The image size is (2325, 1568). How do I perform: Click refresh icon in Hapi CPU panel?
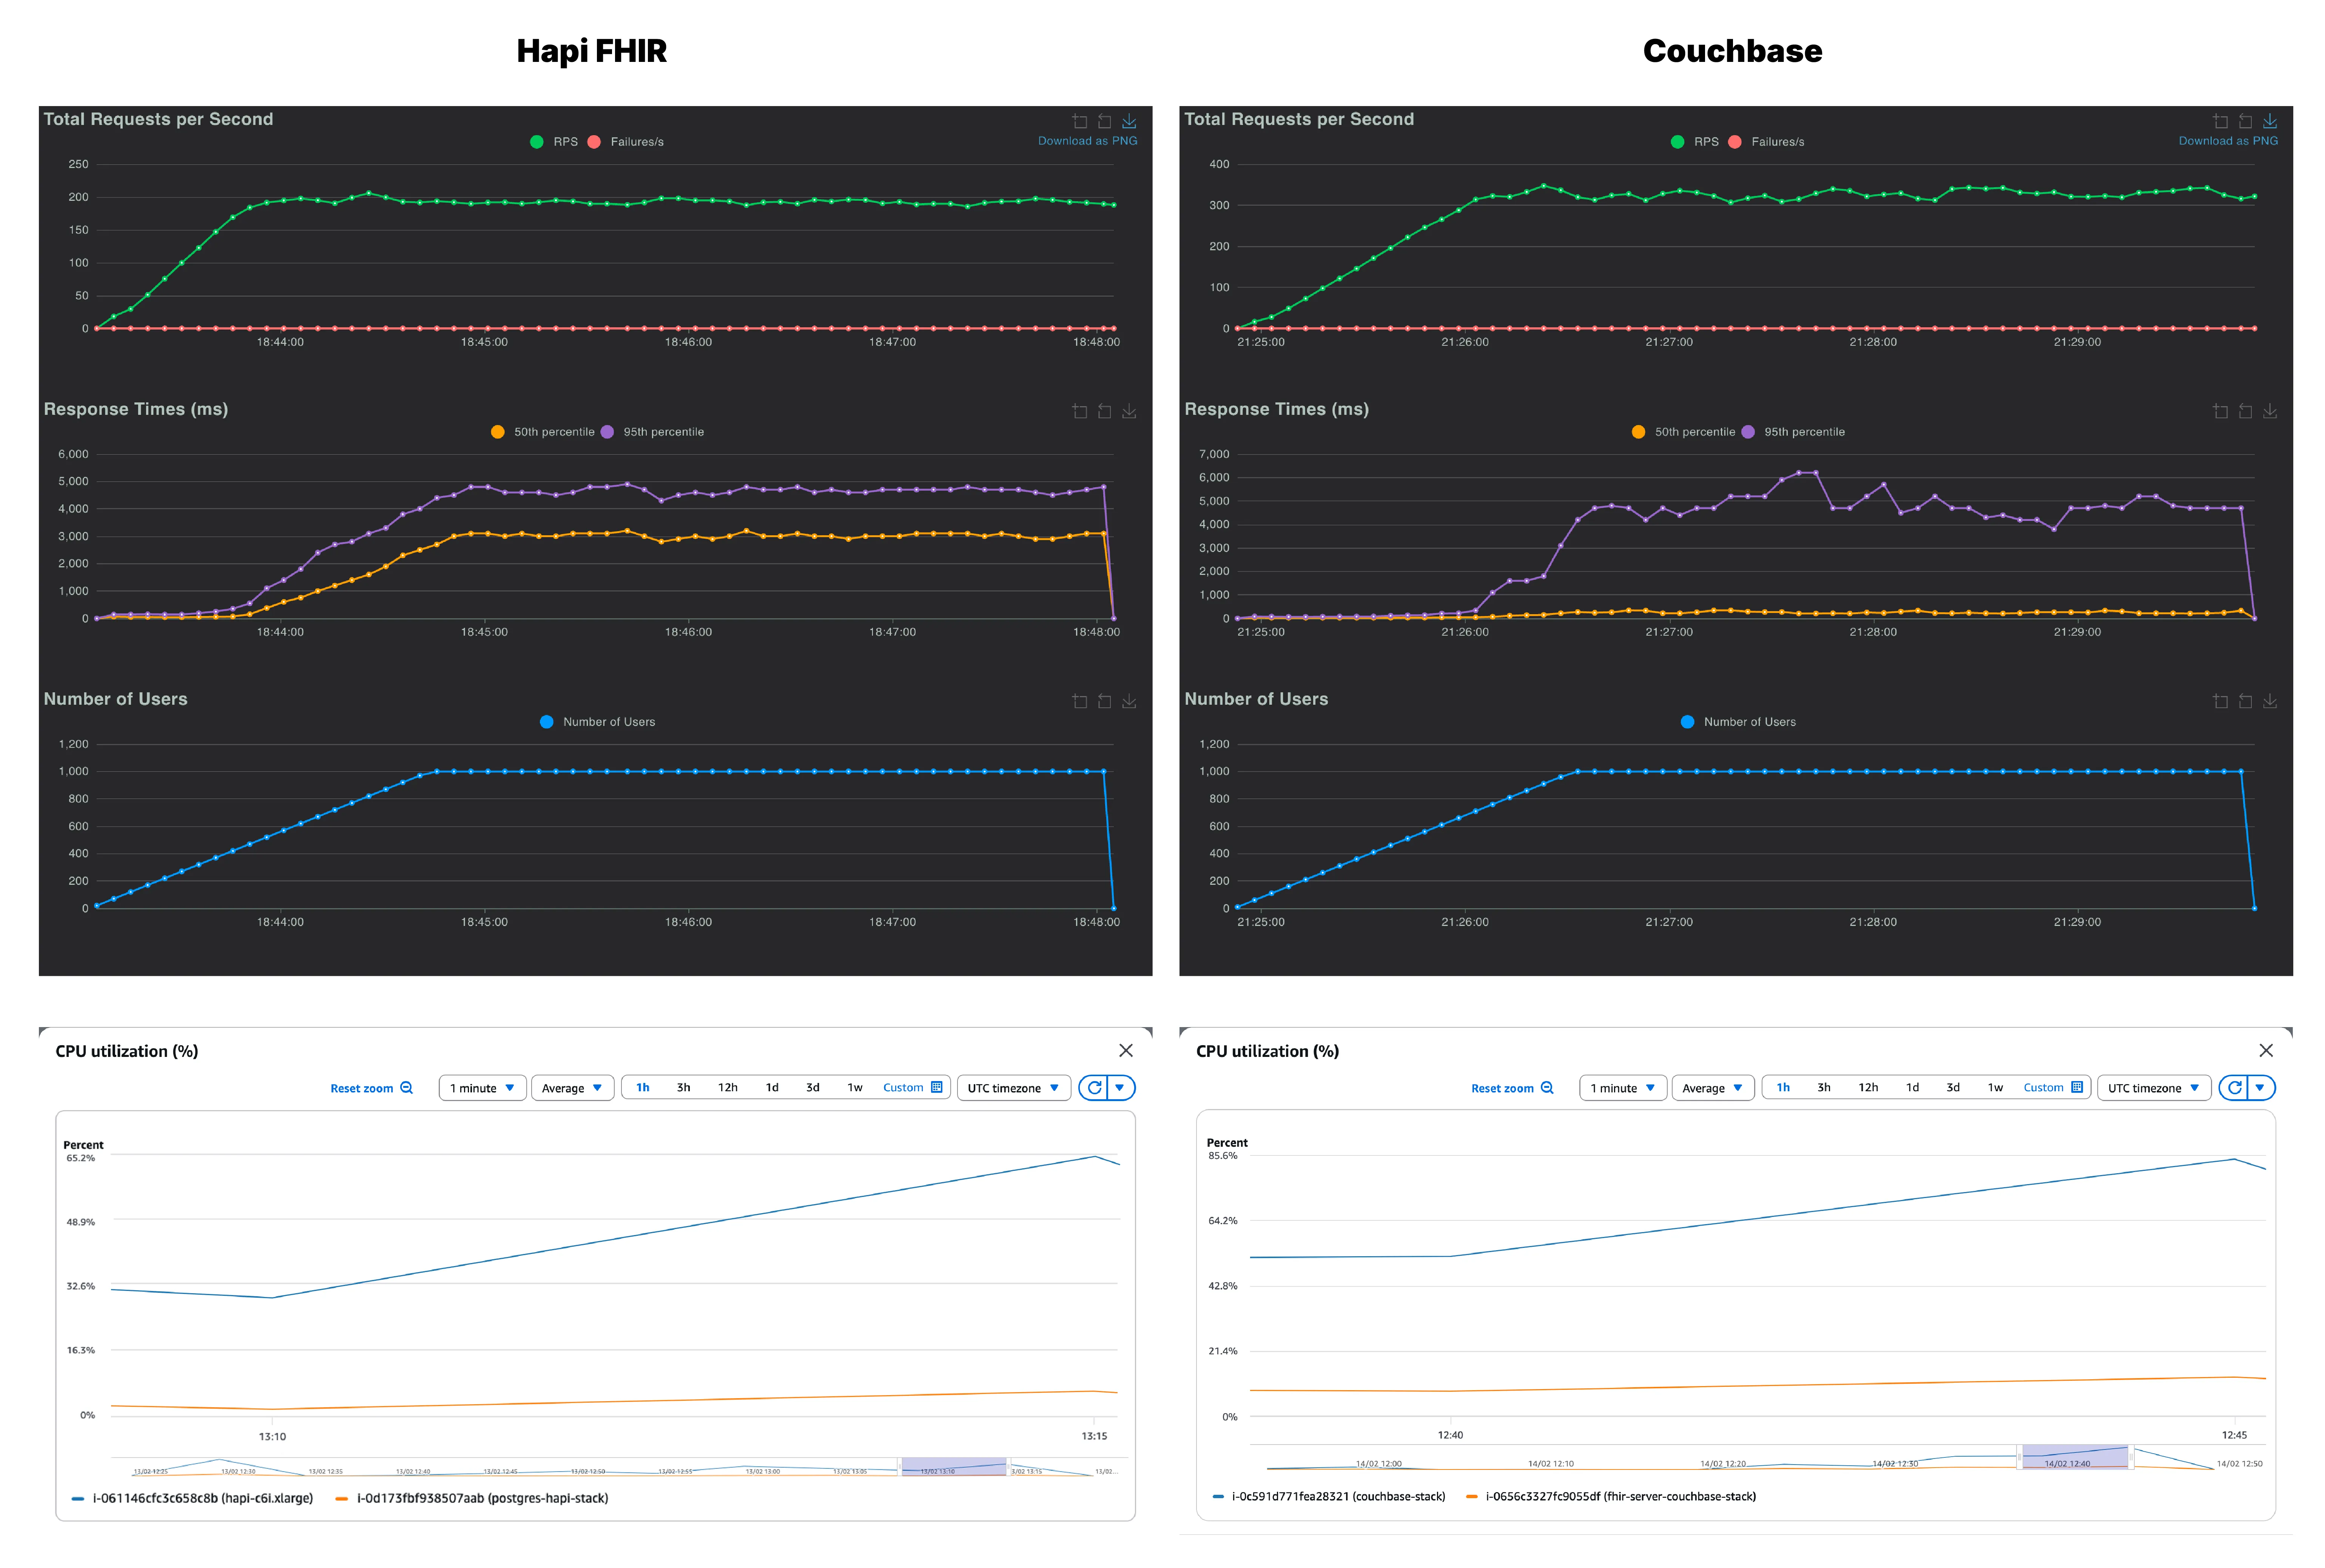(x=1095, y=1087)
